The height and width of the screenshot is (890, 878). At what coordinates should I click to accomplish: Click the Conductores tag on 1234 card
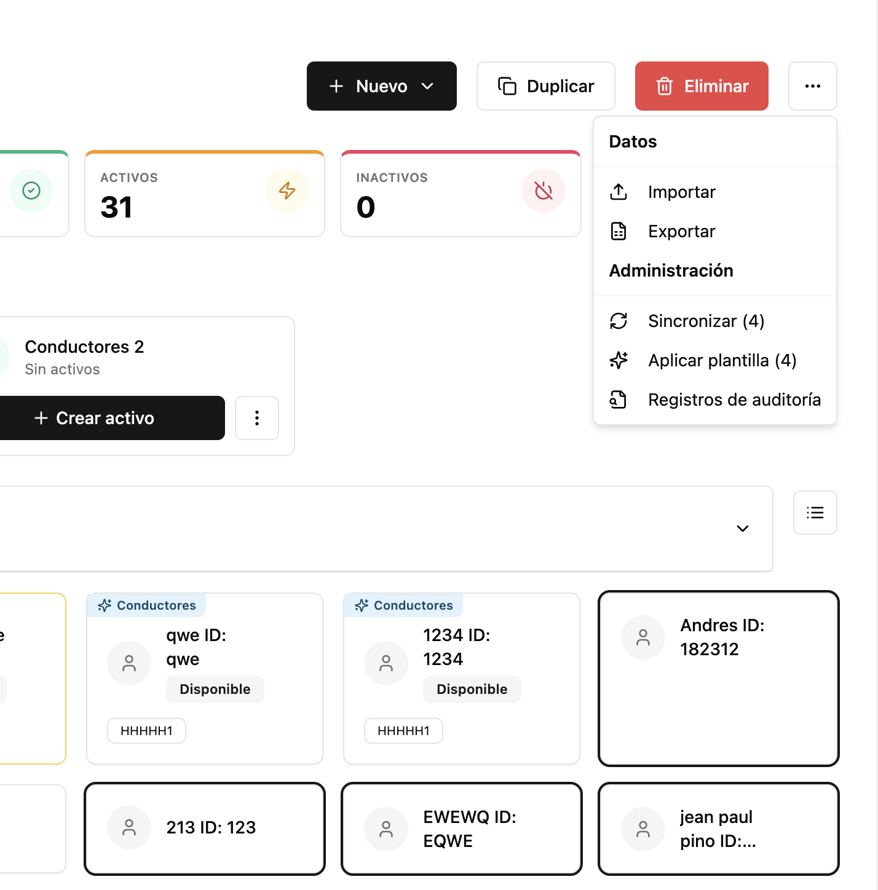tap(403, 605)
